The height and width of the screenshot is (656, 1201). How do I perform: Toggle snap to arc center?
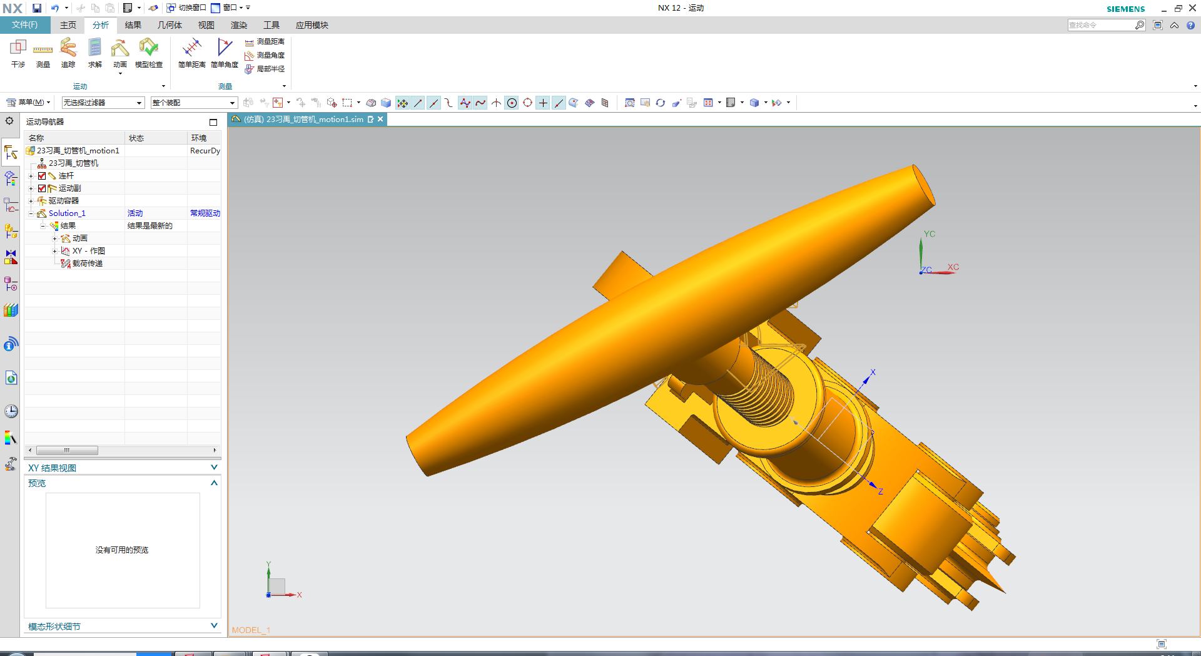tap(512, 103)
